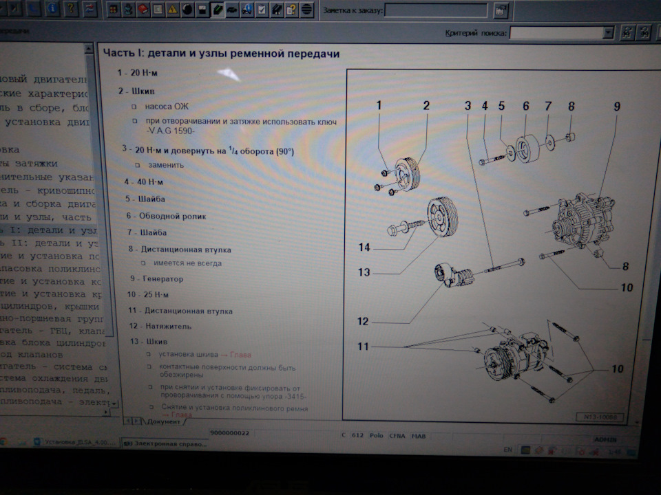The height and width of the screenshot is (495, 661).
Task: Click the heading 'Часть I: детали и узлы ременной передачи'
Action: (221, 54)
